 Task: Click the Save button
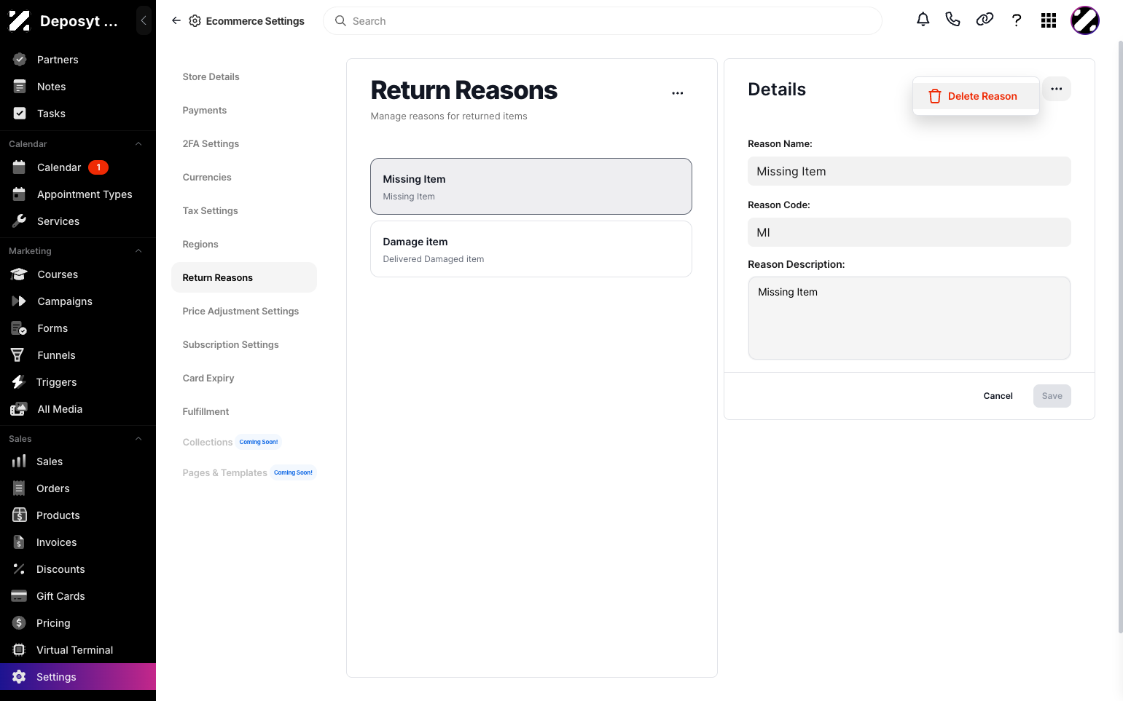(x=1052, y=396)
